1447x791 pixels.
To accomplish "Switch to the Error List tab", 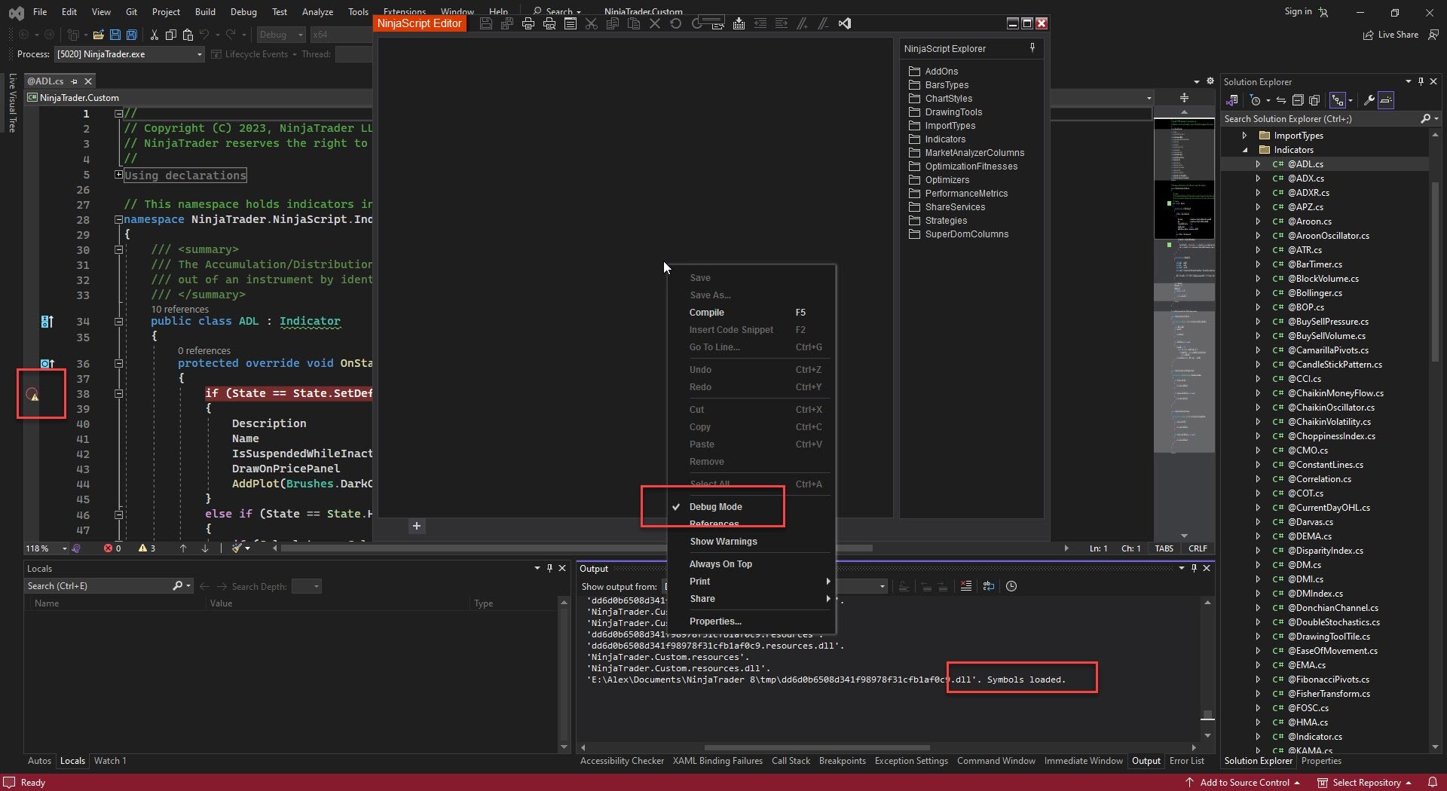I will click(1186, 761).
